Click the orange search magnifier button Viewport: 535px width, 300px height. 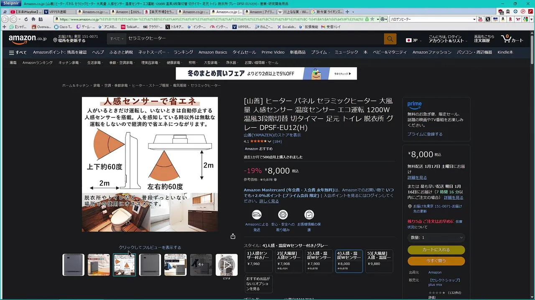pyautogui.click(x=390, y=39)
